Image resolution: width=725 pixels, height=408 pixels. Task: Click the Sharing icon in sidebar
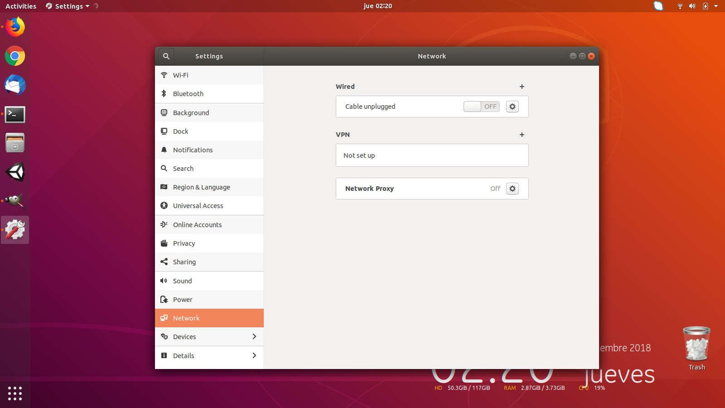coord(164,262)
